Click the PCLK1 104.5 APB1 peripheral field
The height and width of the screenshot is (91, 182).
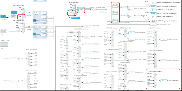click(153, 7)
